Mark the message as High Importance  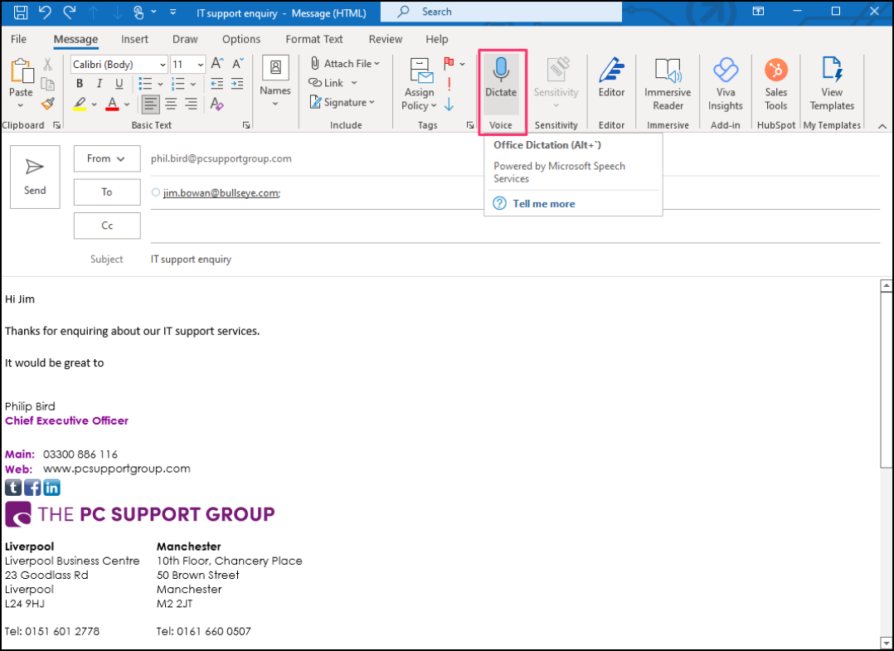449,84
